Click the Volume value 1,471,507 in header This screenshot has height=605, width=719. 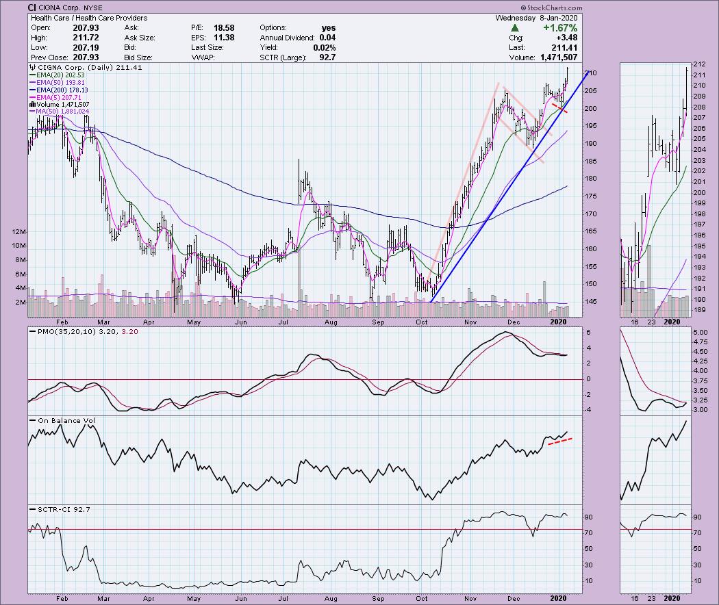point(559,57)
